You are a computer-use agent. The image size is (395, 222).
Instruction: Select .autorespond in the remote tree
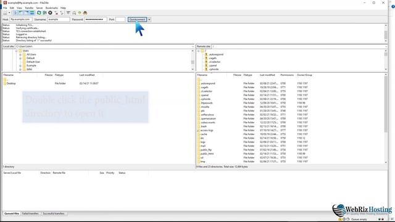216,55
